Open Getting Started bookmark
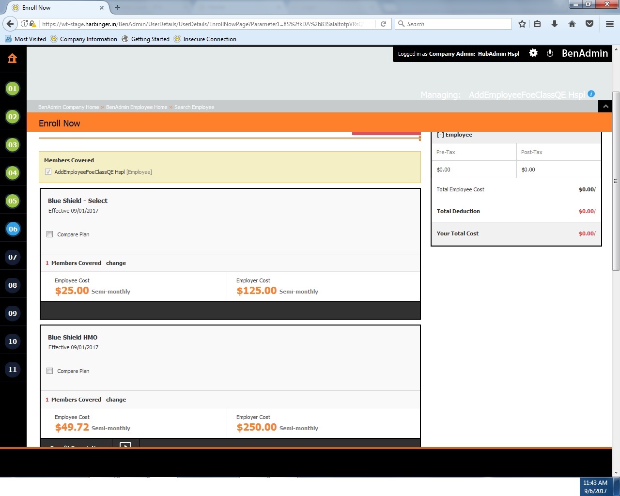The image size is (620, 496). (145, 39)
